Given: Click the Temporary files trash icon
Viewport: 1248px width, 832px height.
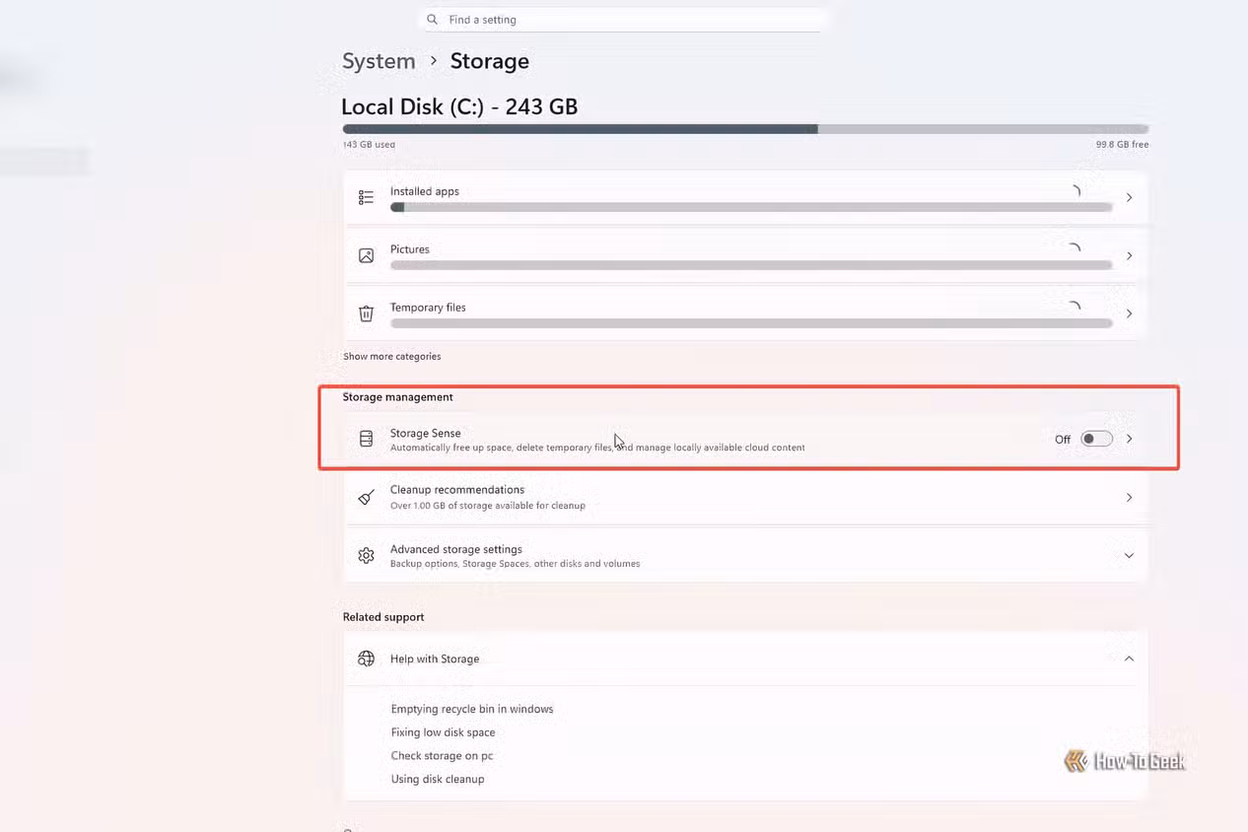Looking at the screenshot, I should [366, 313].
